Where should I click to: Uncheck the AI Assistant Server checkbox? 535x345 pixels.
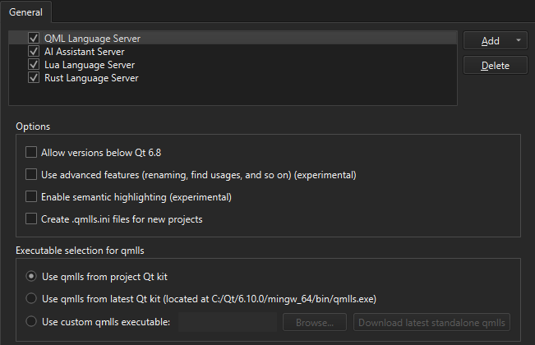pos(34,51)
